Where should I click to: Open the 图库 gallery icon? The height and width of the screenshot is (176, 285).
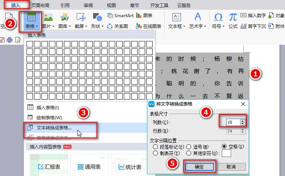64,18
